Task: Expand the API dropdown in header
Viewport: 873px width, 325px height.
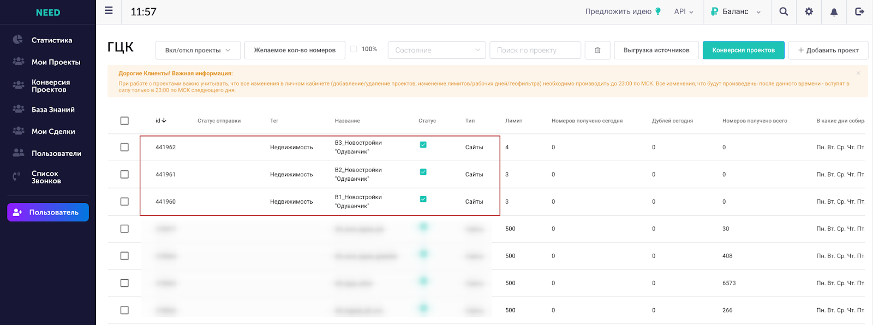Action: coord(684,11)
